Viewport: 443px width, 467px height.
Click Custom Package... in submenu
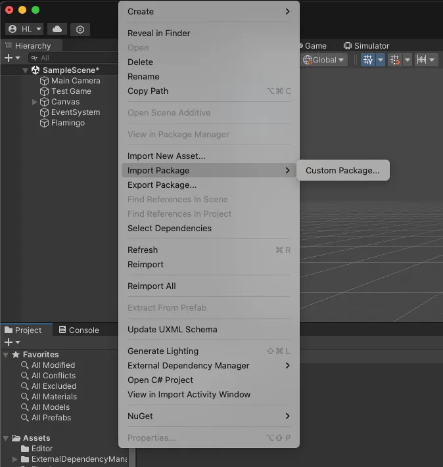(x=343, y=170)
